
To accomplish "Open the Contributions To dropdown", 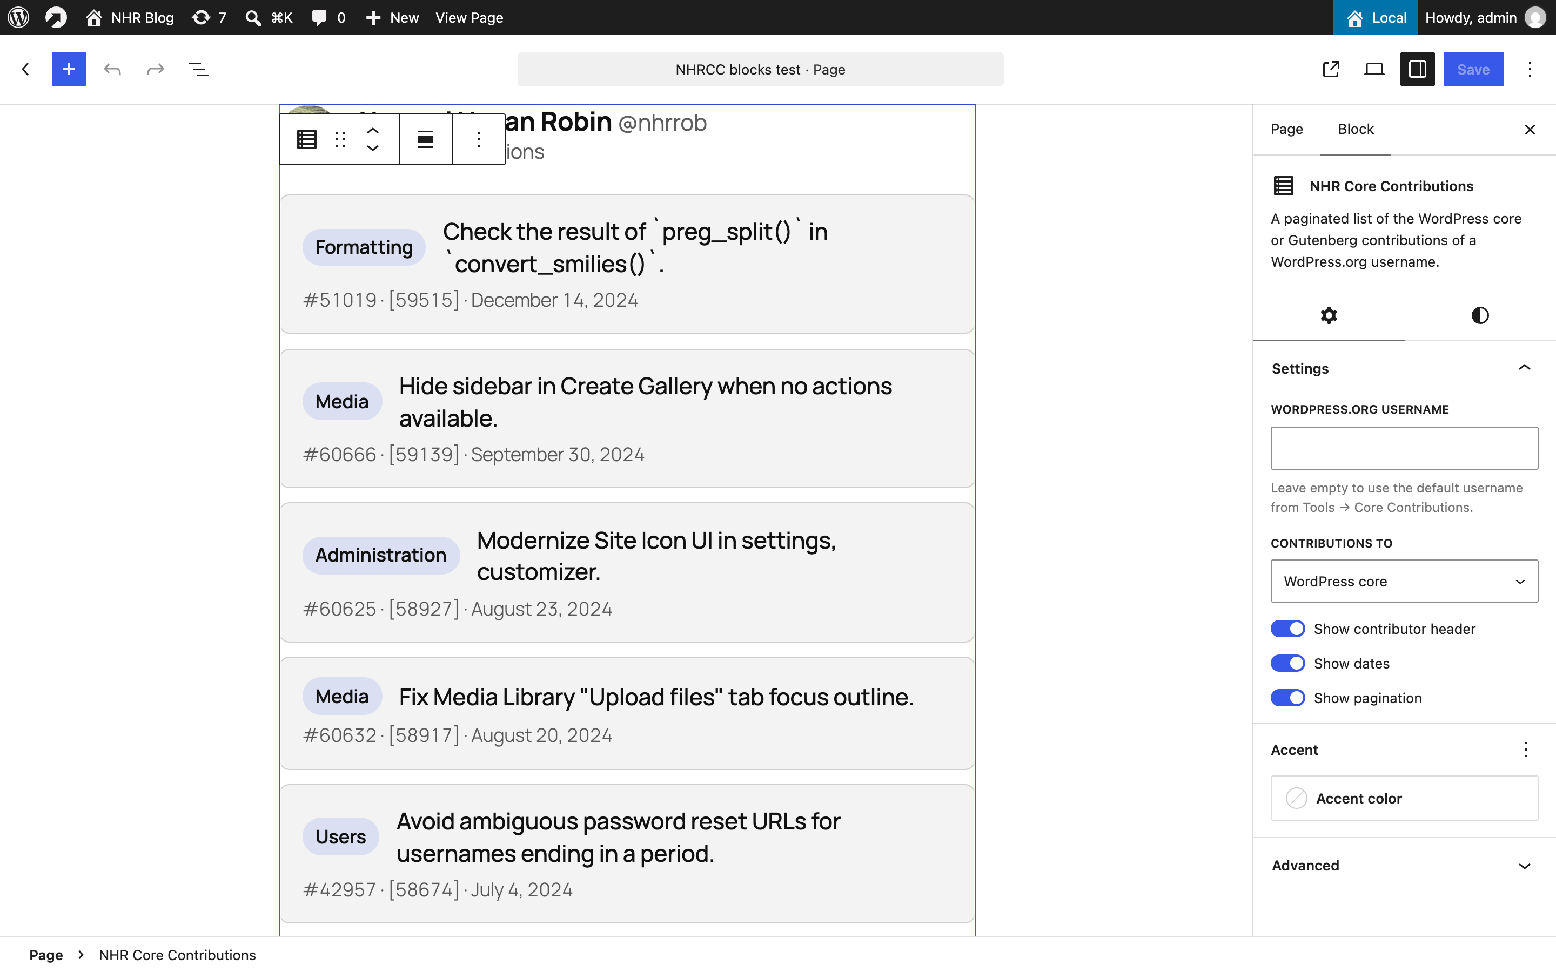I will 1404,581.
